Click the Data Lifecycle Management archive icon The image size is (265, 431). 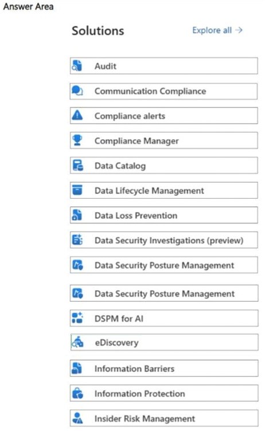pos(77,190)
